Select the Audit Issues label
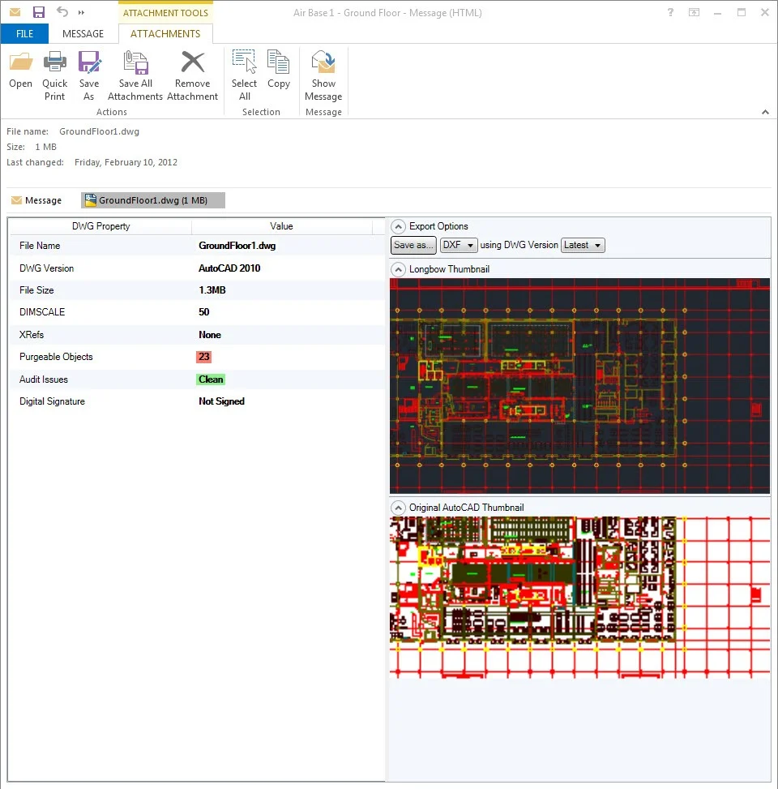Viewport: 778px width, 789px height. 43,379
